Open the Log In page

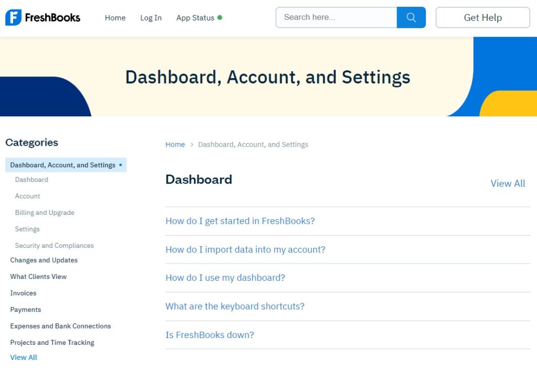[x=151, y=18]
